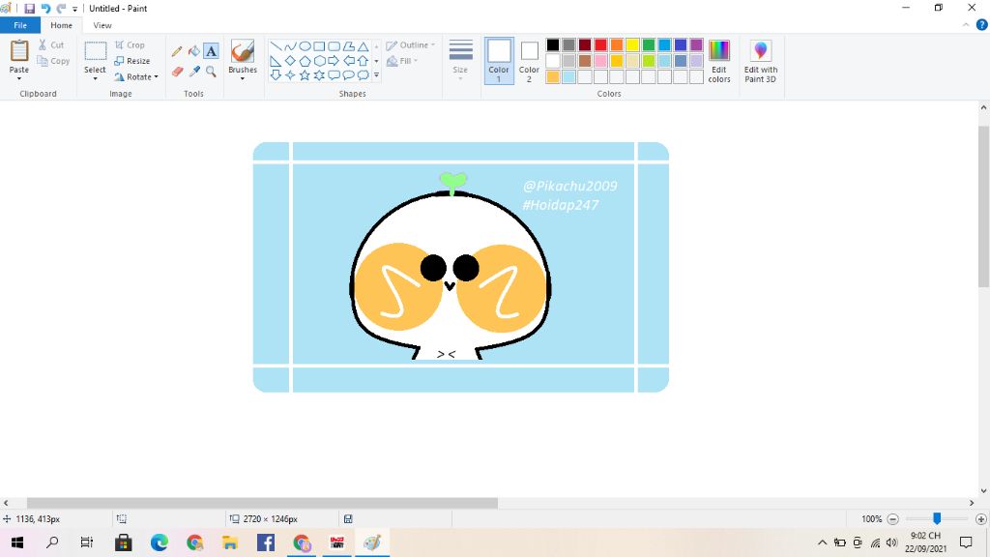Choose the Magnifier tool
Image resolution: width=990 pixels, height=557 pixels.
click(x=211, y=72)
